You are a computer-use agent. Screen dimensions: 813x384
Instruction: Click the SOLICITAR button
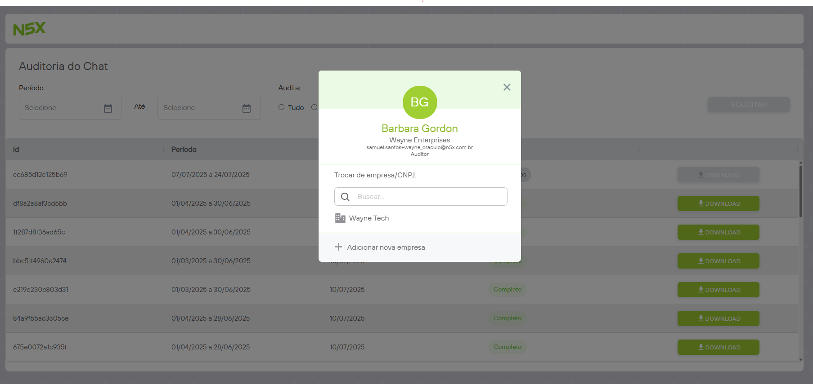point(749,105)
